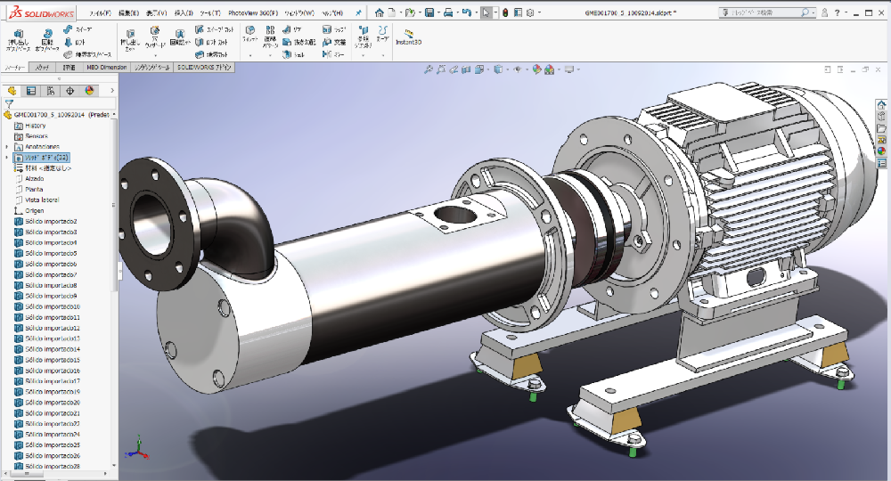The height and width of the screenshot is (481, 891).
Task: Select the Origen item in feature tree
Action: [x=35, y=210]
